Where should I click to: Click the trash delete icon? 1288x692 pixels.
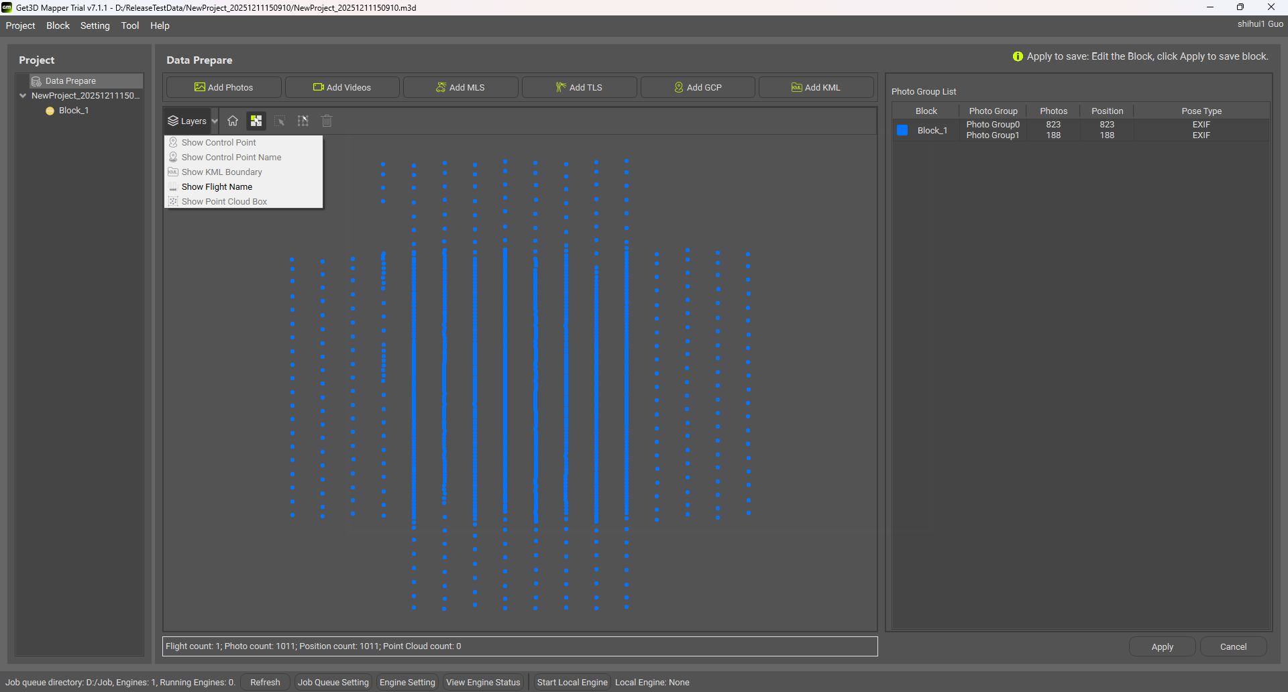pyautogui.click(x=327, y=121)
